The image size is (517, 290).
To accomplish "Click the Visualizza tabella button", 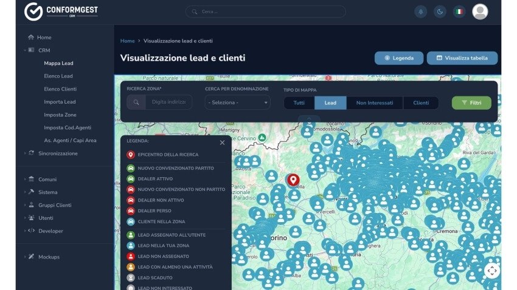I will [x=462, y=58].
